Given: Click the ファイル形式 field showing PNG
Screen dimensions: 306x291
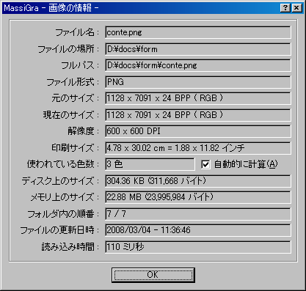Looking at the screenshot, I should [x=198, y=82].
